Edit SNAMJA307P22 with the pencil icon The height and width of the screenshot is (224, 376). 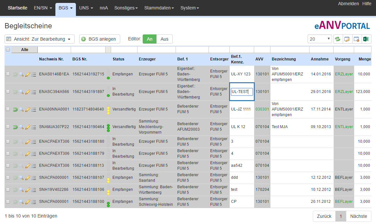coord(28,127)
